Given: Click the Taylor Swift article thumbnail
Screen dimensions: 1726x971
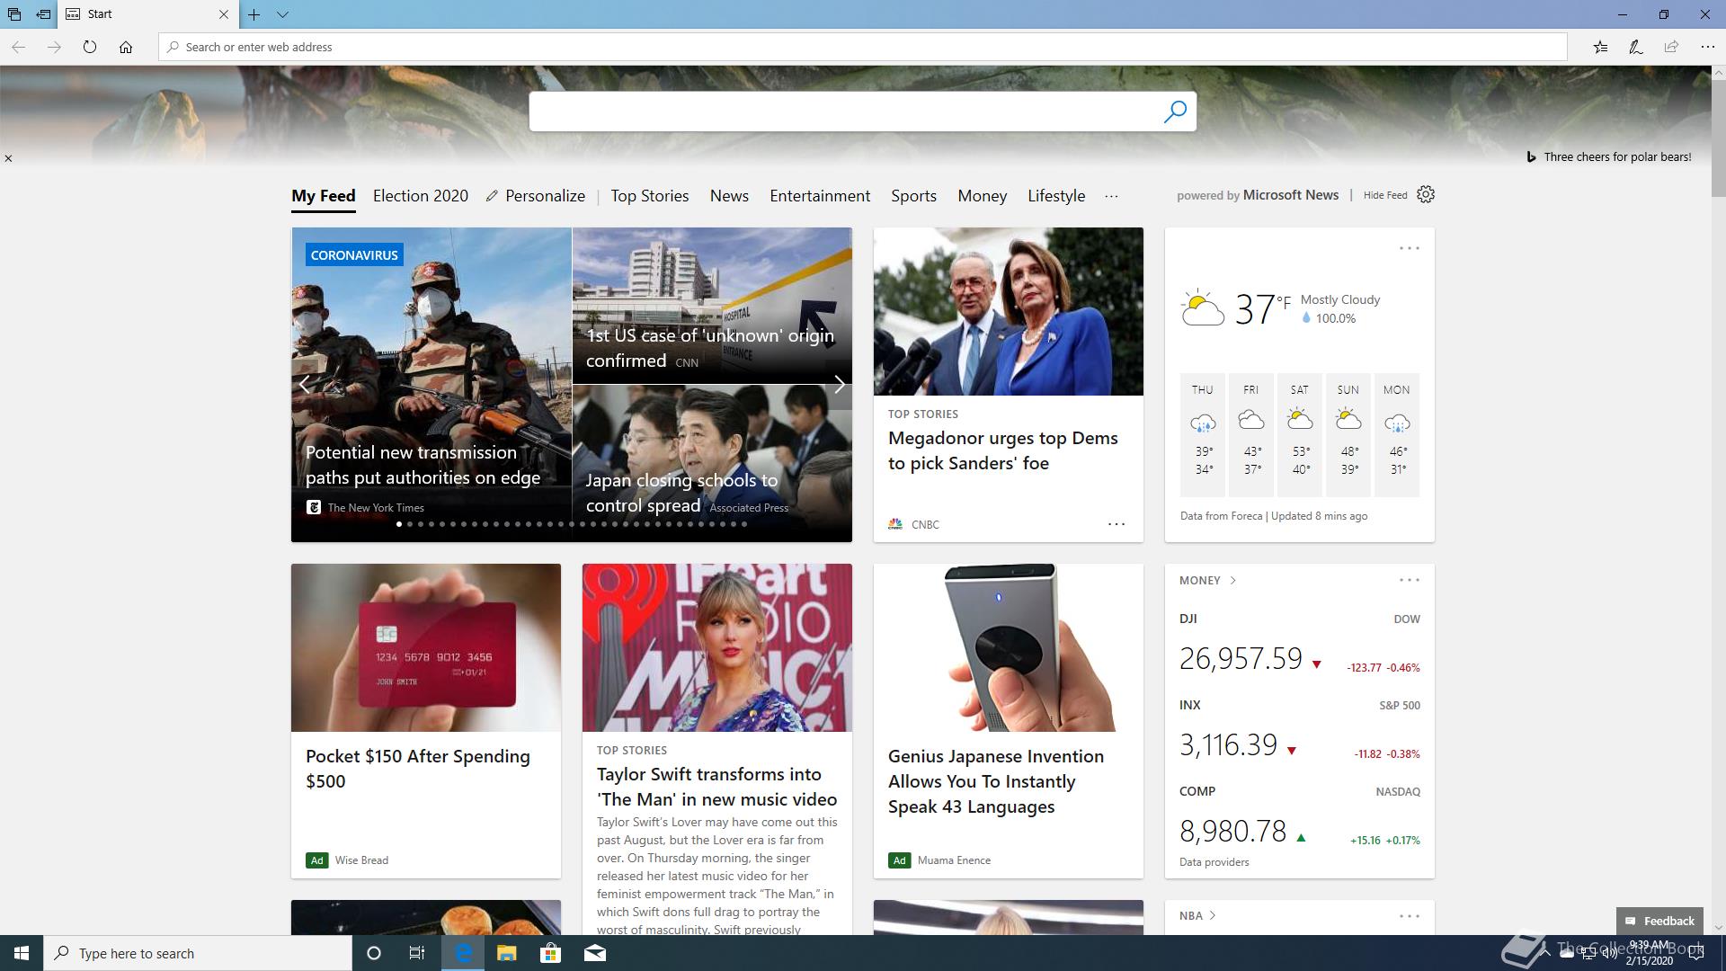Looking at the screenshot, I should click(x=717, y=647).
